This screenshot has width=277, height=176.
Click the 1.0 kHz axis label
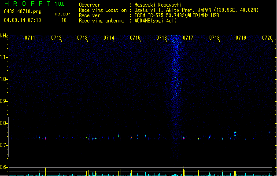point(4,79)
